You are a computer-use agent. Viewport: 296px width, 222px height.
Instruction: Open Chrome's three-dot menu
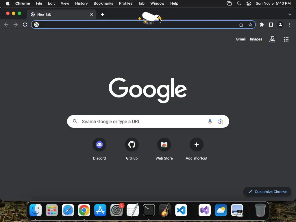tap(290, 25)
